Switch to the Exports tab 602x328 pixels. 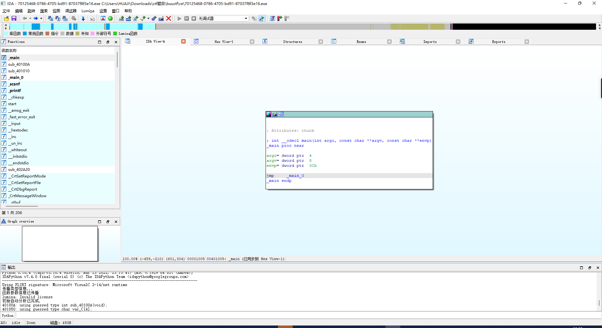[x=499, y=42]
